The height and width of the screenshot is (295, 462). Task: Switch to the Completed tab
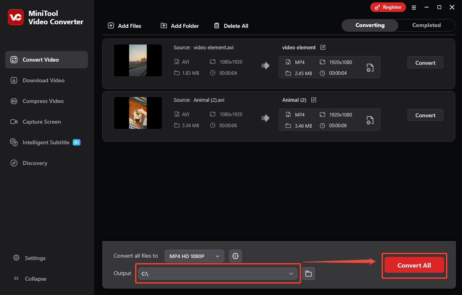pyautogui.click(x=426, y=25)
